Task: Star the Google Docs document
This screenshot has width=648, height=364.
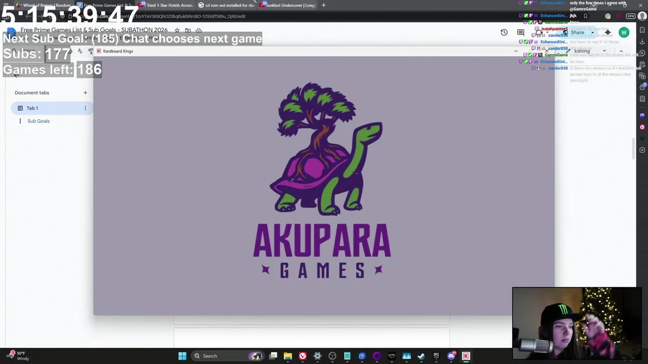Action: coord(177,30)
